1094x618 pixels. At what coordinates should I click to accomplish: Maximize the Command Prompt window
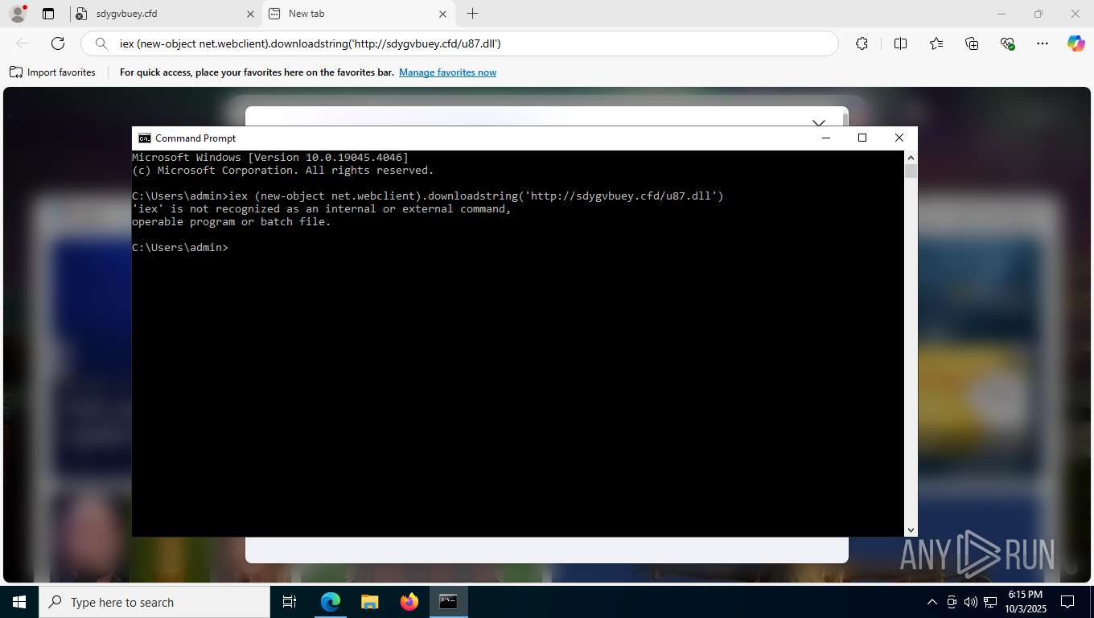(x=862, y=138)
